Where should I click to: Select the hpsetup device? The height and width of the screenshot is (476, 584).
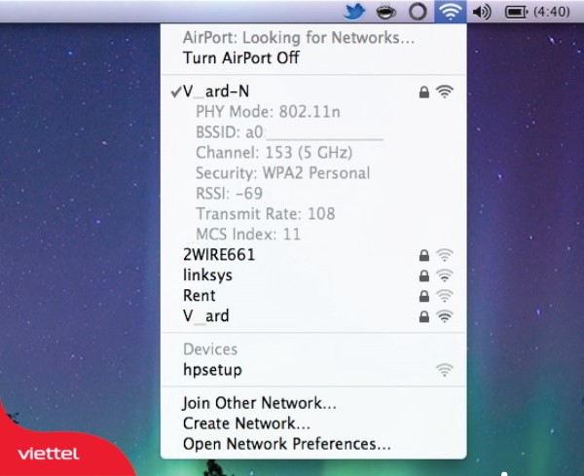coord(212,370)
